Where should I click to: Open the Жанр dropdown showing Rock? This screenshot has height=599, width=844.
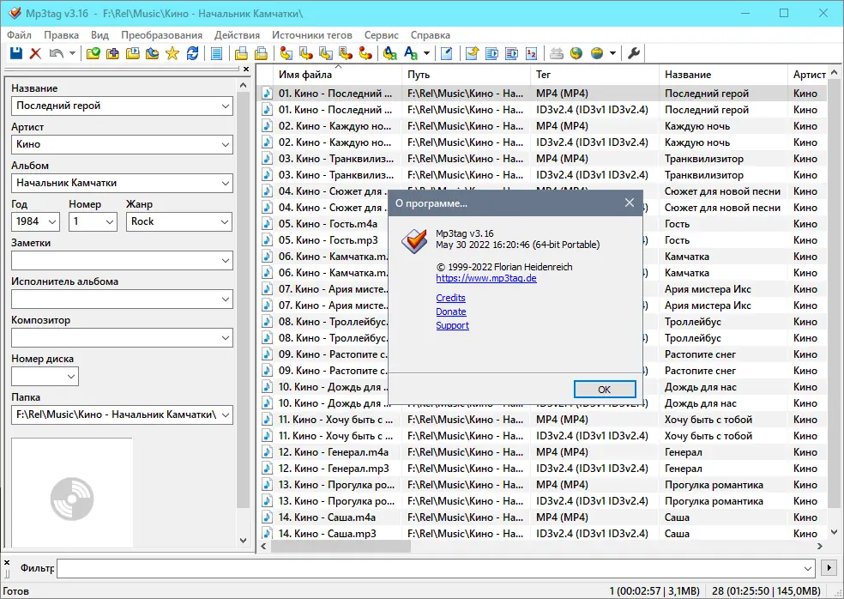(225, 222)
